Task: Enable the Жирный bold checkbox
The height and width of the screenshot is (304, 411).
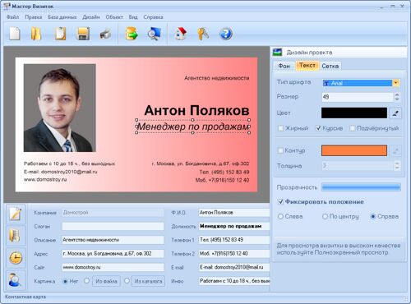Action: pos(280,128)
